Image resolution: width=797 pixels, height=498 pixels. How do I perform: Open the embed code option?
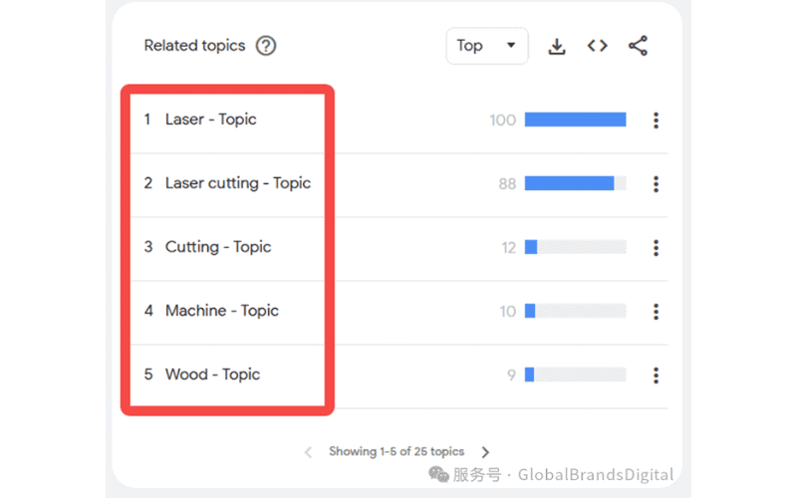[597, 46]
